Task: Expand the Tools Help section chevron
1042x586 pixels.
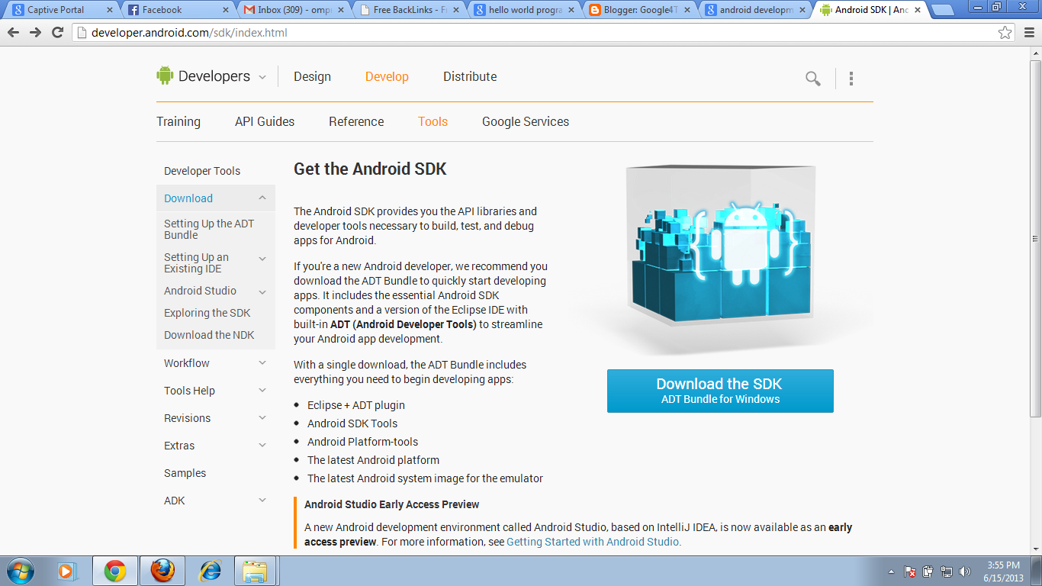Action: pos(262,391)
